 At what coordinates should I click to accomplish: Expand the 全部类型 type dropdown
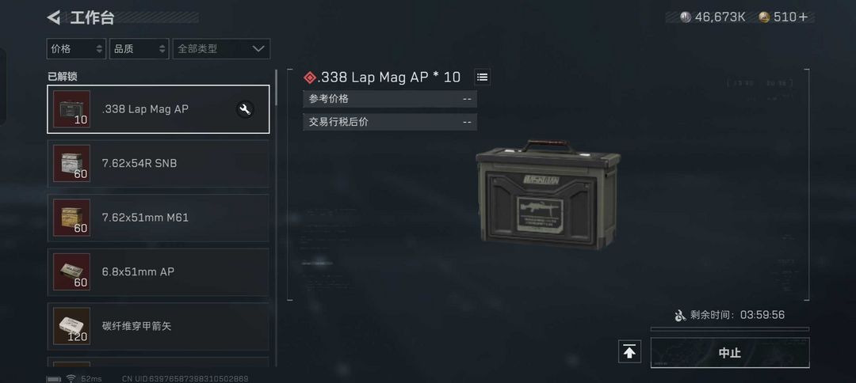coord(221,49)
